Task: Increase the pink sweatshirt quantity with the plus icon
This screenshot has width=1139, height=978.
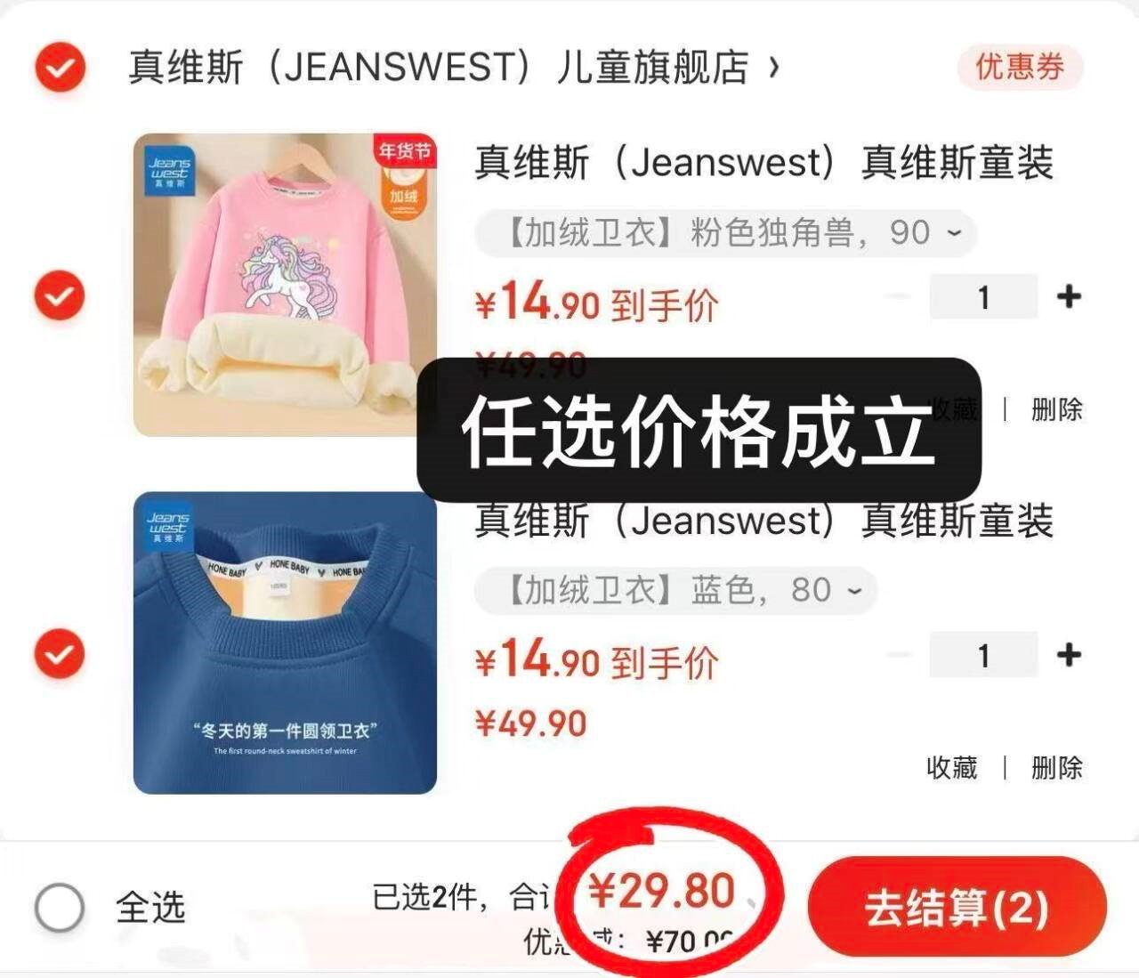Action: point(1069,296)
